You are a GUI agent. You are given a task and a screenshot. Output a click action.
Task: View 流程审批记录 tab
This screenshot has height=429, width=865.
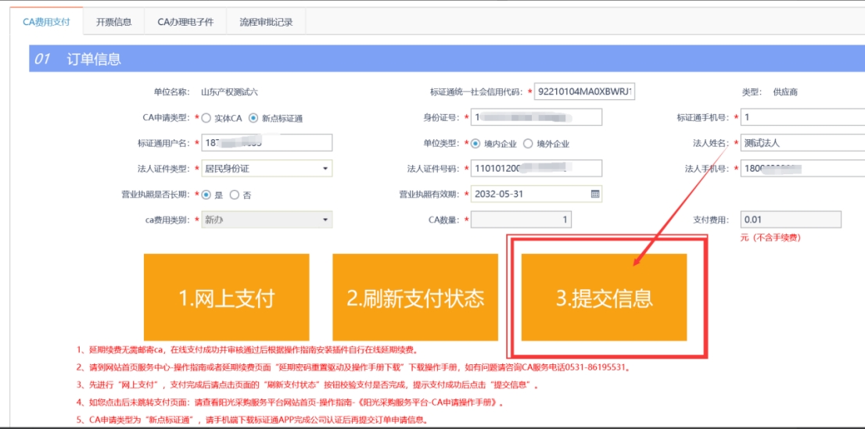click(x=266, y=22)
